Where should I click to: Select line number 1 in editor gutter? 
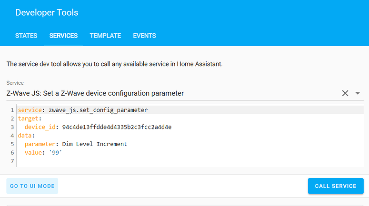click(12, 110)
